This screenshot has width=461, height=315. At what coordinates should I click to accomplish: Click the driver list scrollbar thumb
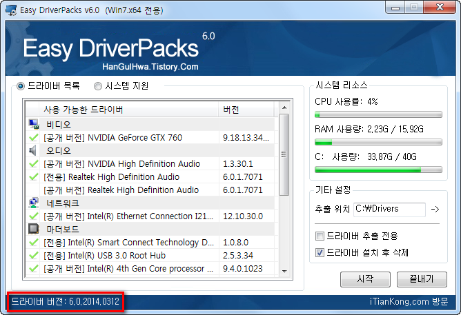(284, 154)
